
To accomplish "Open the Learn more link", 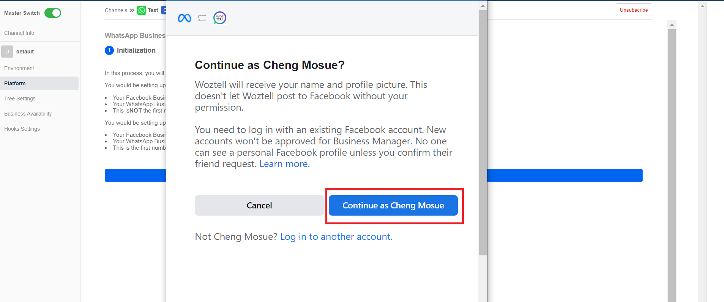I will pyautogui.click(x=284, y=164).
